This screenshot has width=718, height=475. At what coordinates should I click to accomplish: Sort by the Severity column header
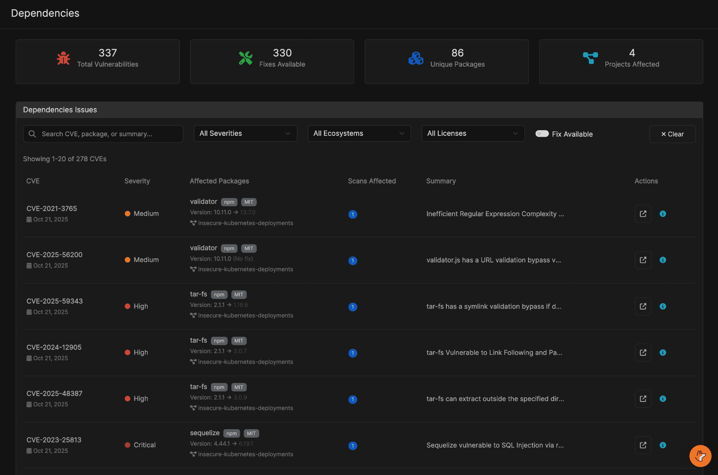pyautogui.click(x=137, y=181)
